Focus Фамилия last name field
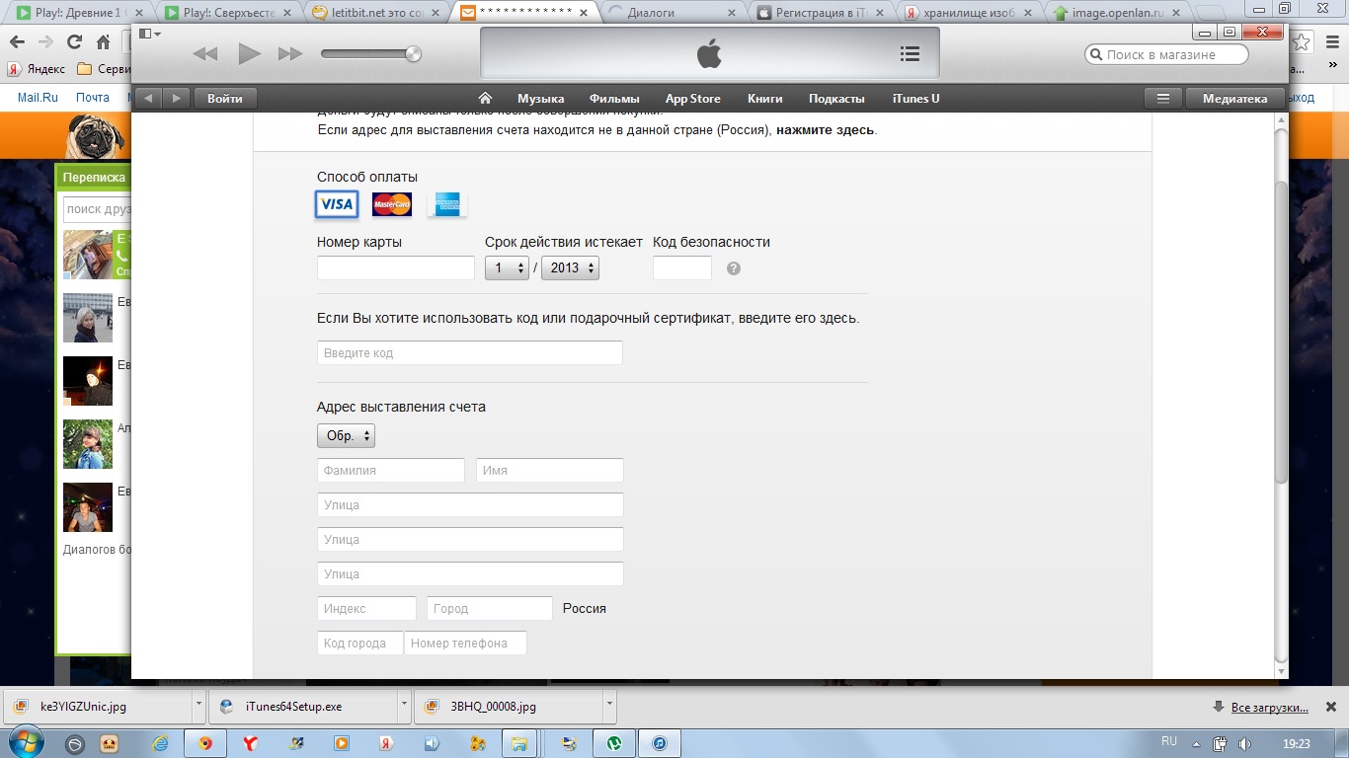The height and width of the screenshot is (758, 1349). pos(391,471)
